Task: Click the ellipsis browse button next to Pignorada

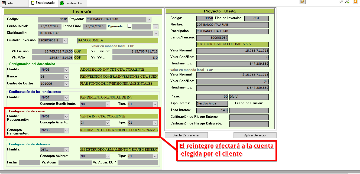Action: 155,27
